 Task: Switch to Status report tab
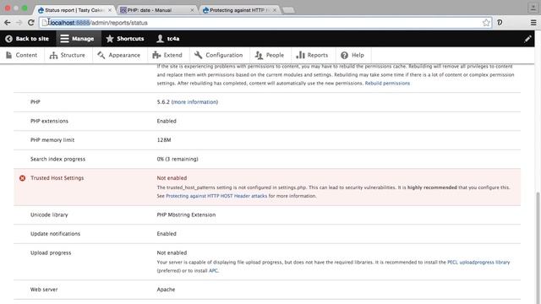click(x=74, y=10)
